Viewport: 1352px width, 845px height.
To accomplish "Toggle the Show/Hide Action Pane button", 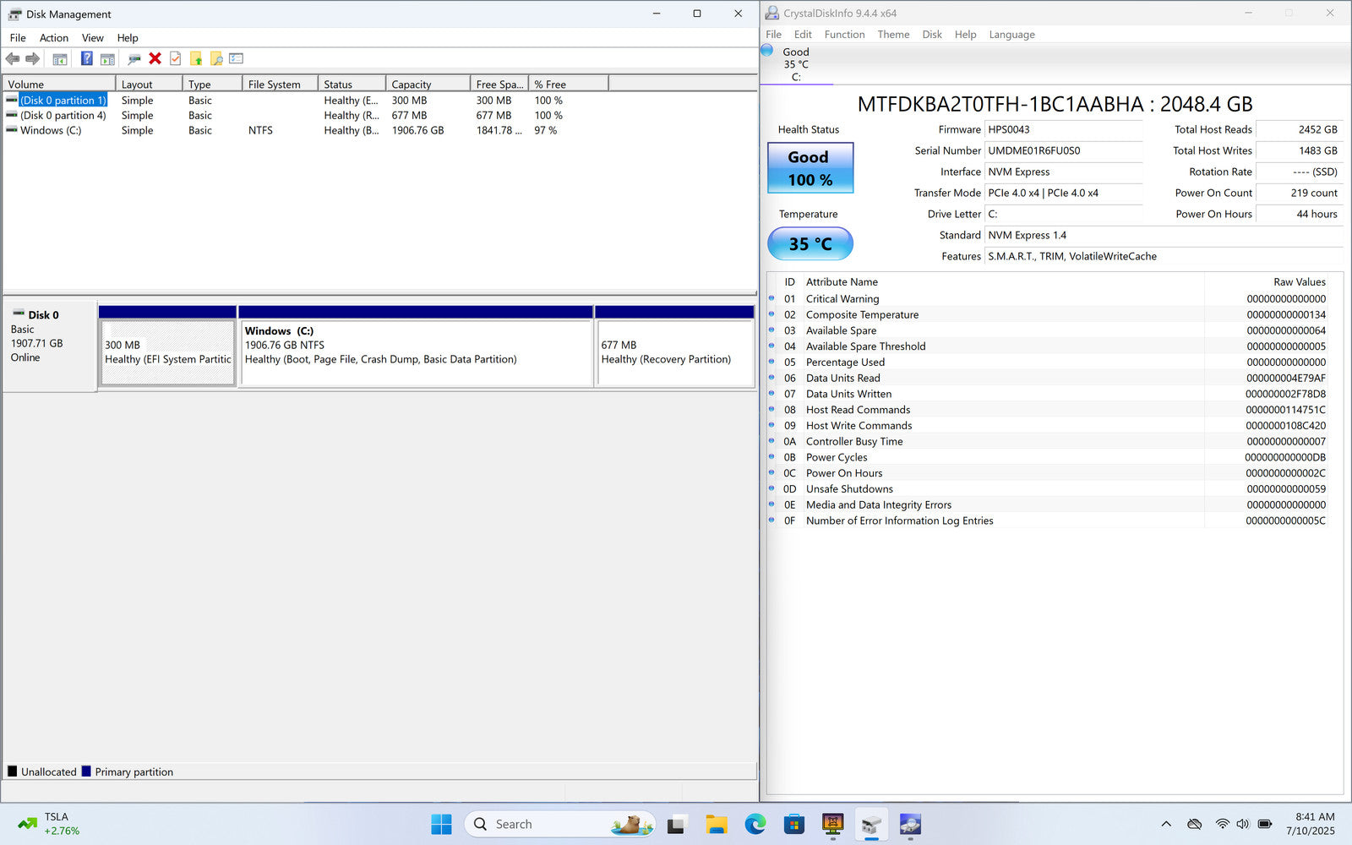I will (107, 58).
